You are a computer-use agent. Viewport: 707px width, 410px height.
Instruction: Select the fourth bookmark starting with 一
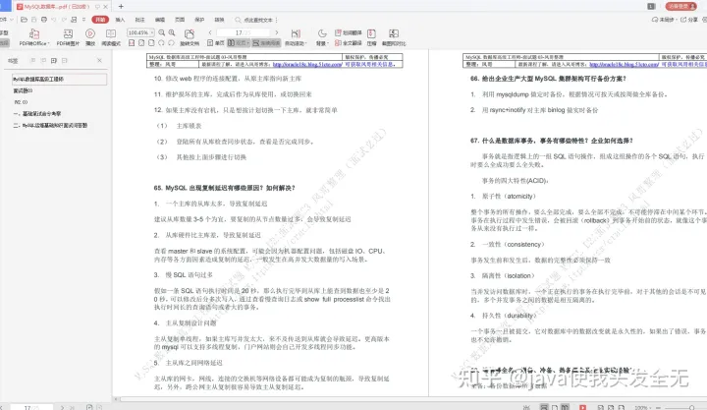click(x=37, y=114)
